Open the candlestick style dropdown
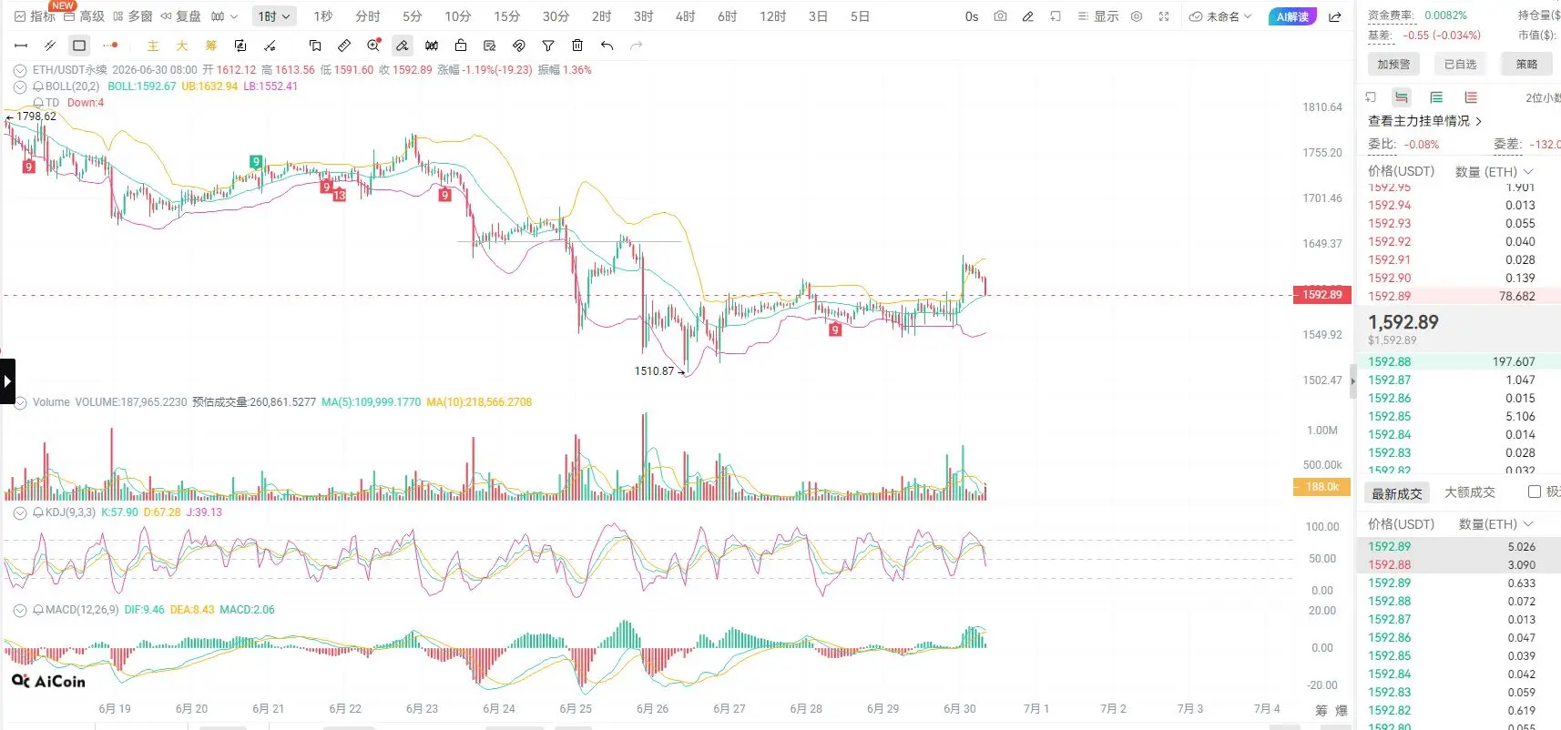Image resolution: width=1561 pixels, height=730 pixels. [x=224, y=16]
